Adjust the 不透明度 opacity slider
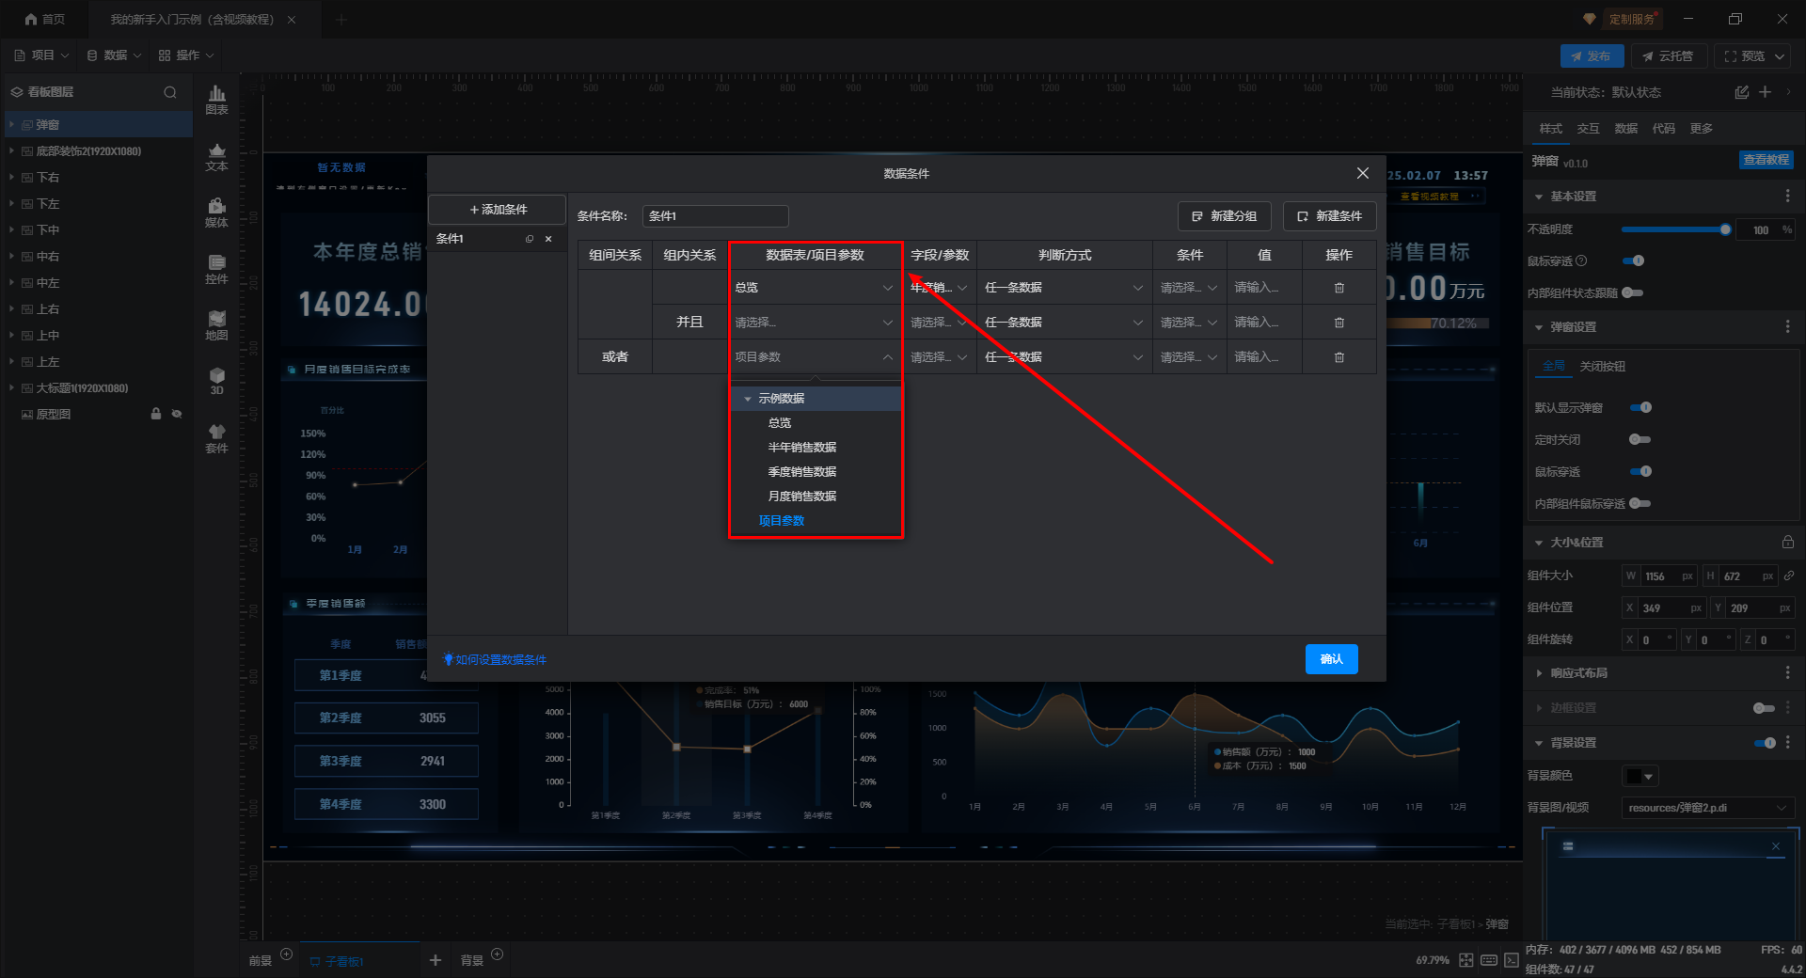This screenshot has width=1806, height=978. (x=1675, y=229)
